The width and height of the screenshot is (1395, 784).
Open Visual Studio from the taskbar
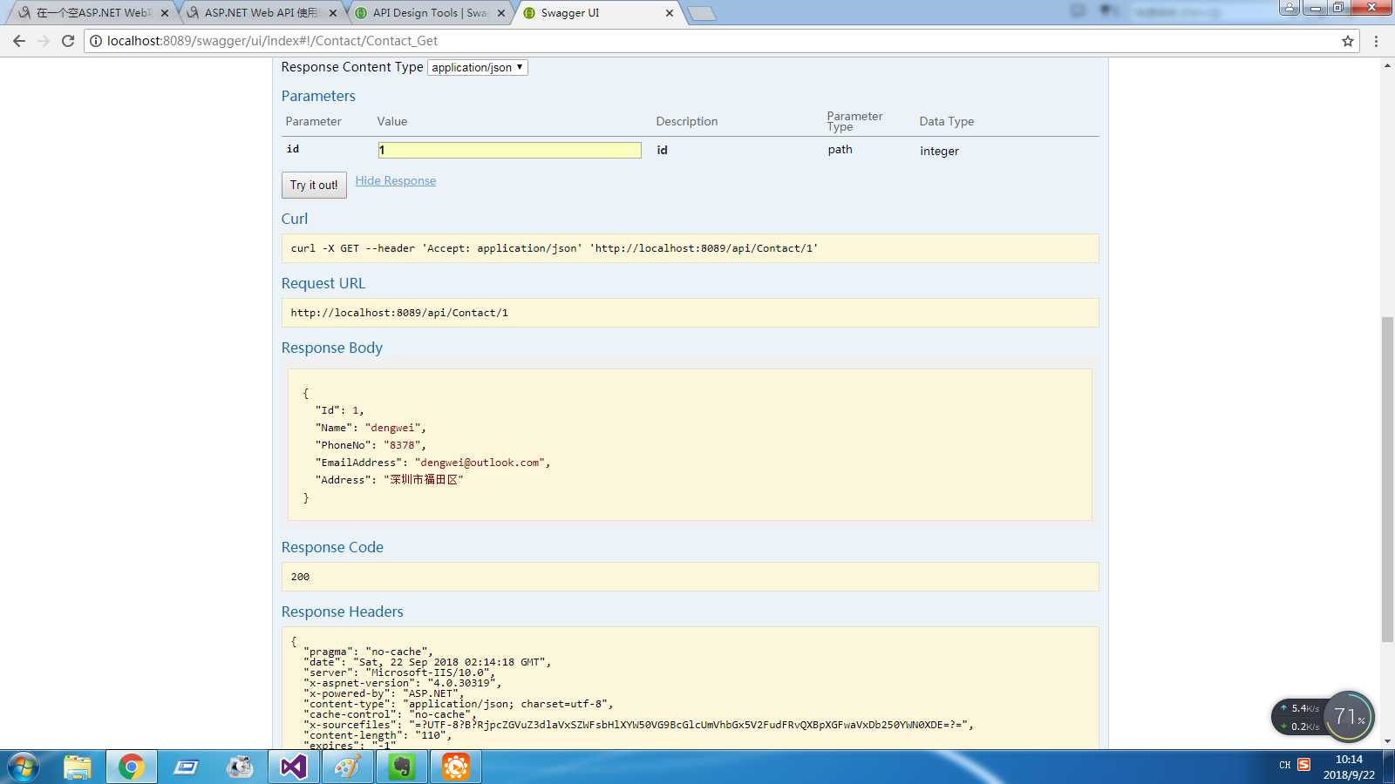[294, 767]
